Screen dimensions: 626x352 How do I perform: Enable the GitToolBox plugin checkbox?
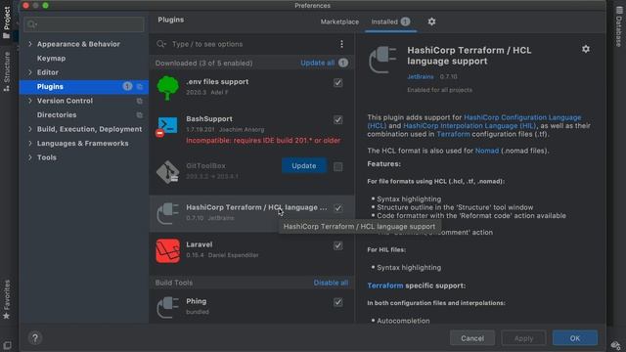point(337,167)
